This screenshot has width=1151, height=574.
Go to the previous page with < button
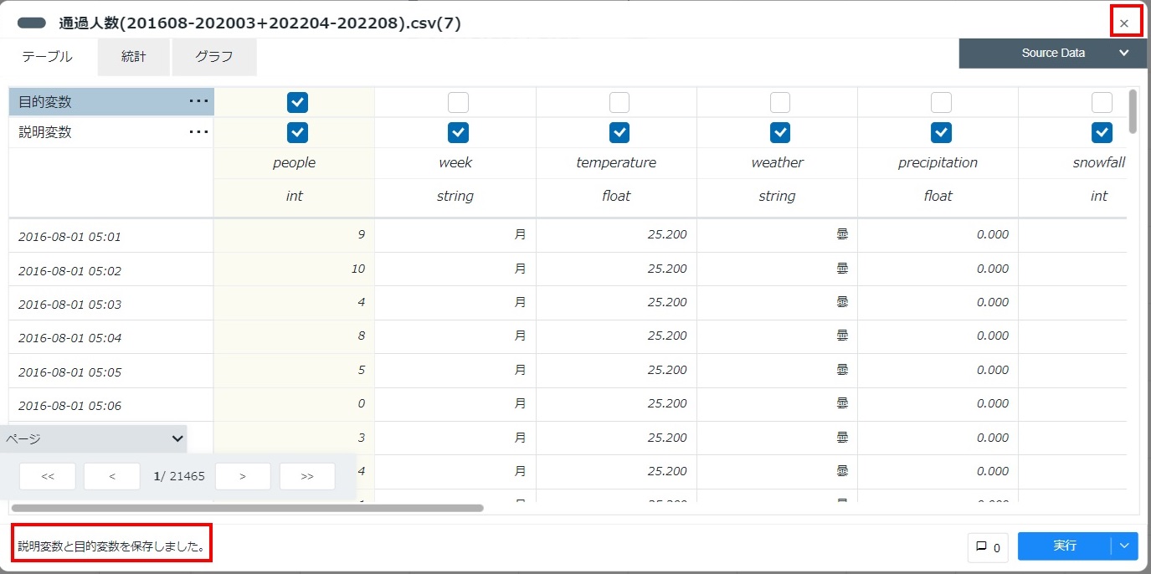(112, 476)
